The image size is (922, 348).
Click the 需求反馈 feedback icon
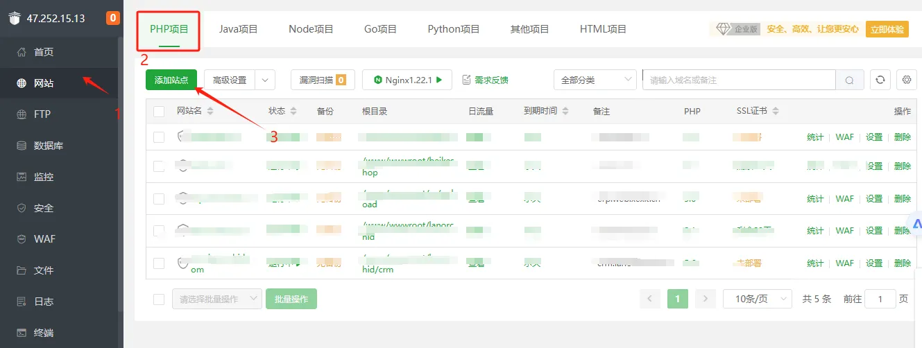point(466,80)
